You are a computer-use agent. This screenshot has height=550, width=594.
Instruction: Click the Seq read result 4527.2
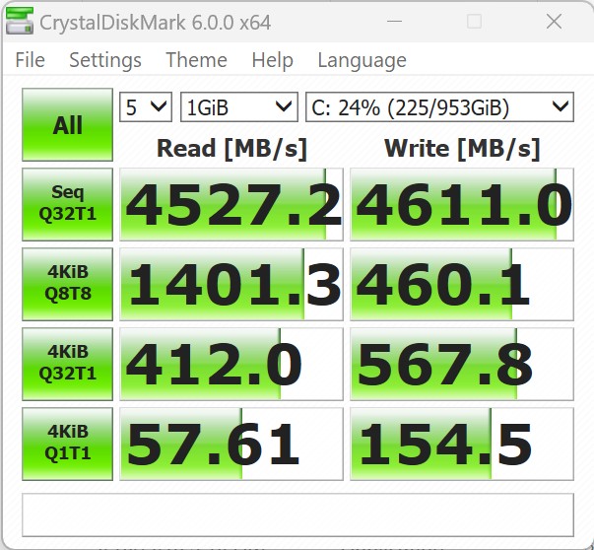tap(231, 205)
